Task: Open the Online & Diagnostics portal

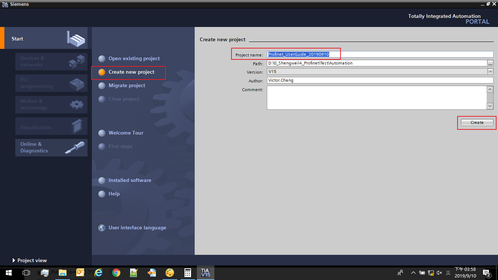Action: pos(51,147)
